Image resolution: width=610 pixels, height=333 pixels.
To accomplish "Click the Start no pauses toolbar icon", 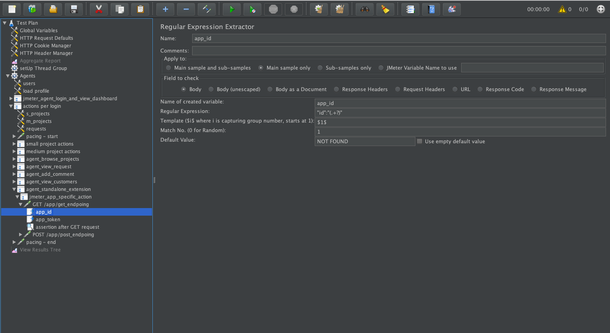I will coord(252,9).
